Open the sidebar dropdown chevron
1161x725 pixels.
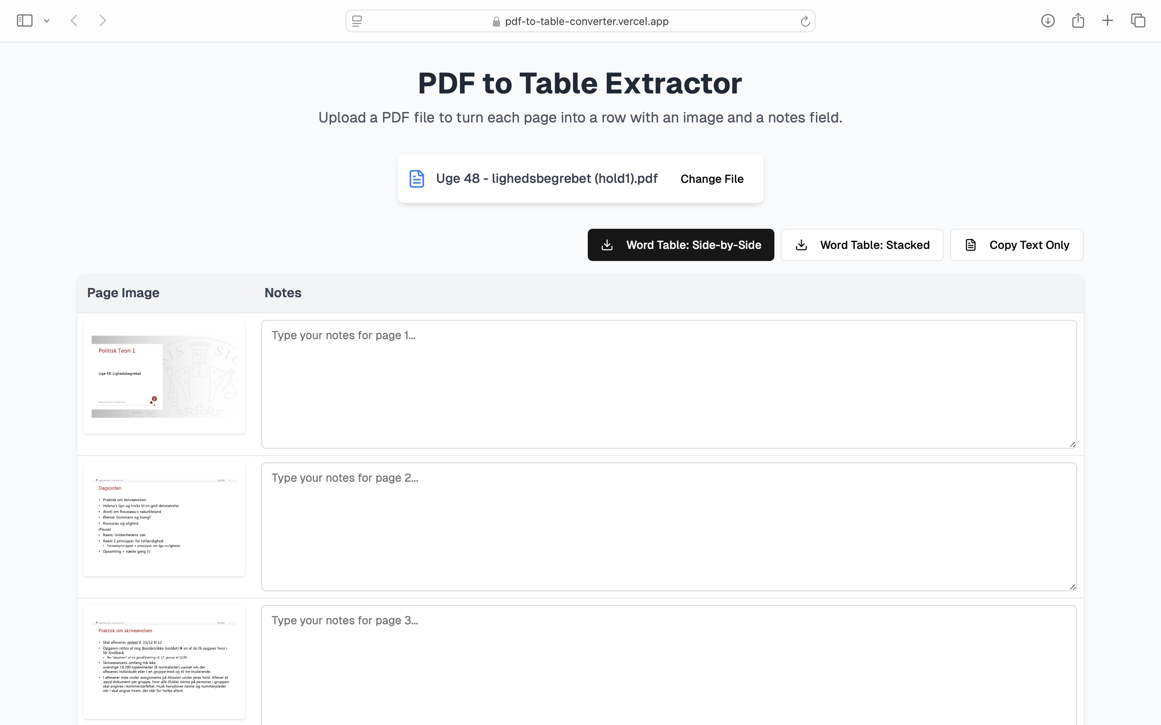coord(46,20)
